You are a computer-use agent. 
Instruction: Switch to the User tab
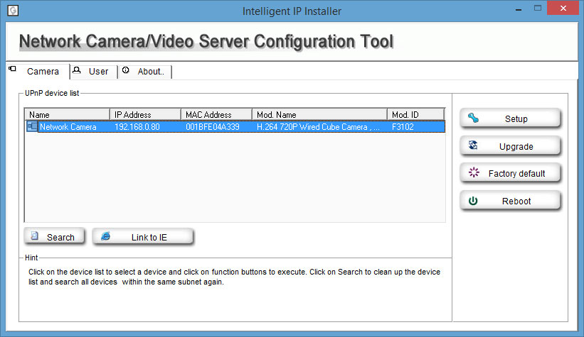[x=94, y=72]
